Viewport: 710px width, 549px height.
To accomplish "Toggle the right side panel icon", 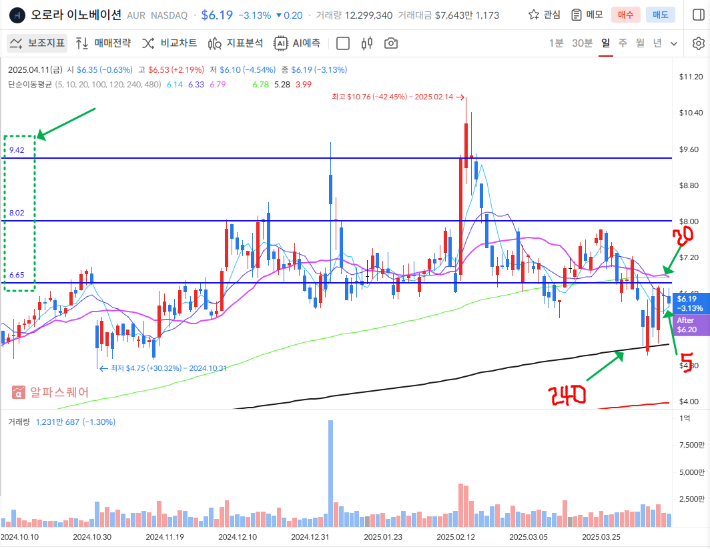I will (698, 15).
